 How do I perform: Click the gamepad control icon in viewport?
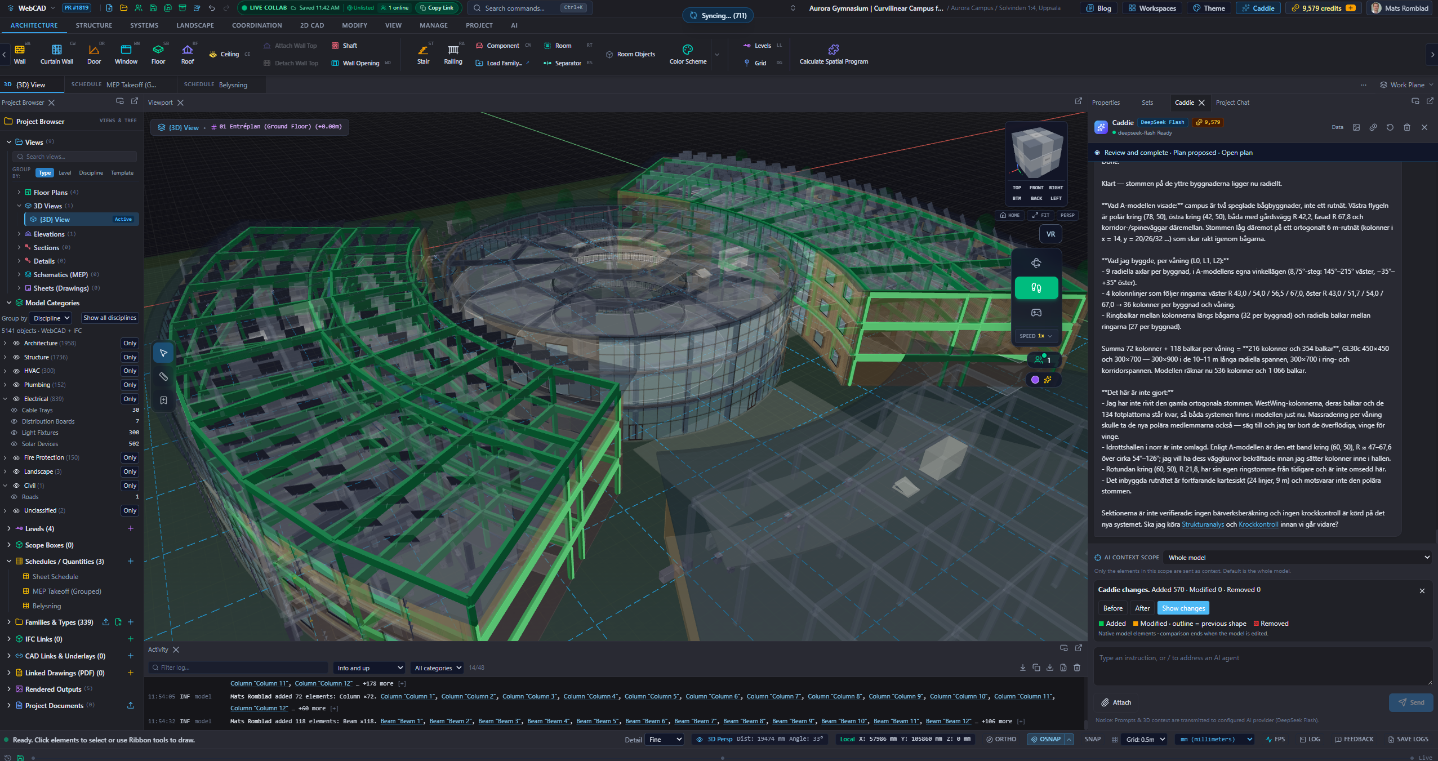click(1036, 313)
